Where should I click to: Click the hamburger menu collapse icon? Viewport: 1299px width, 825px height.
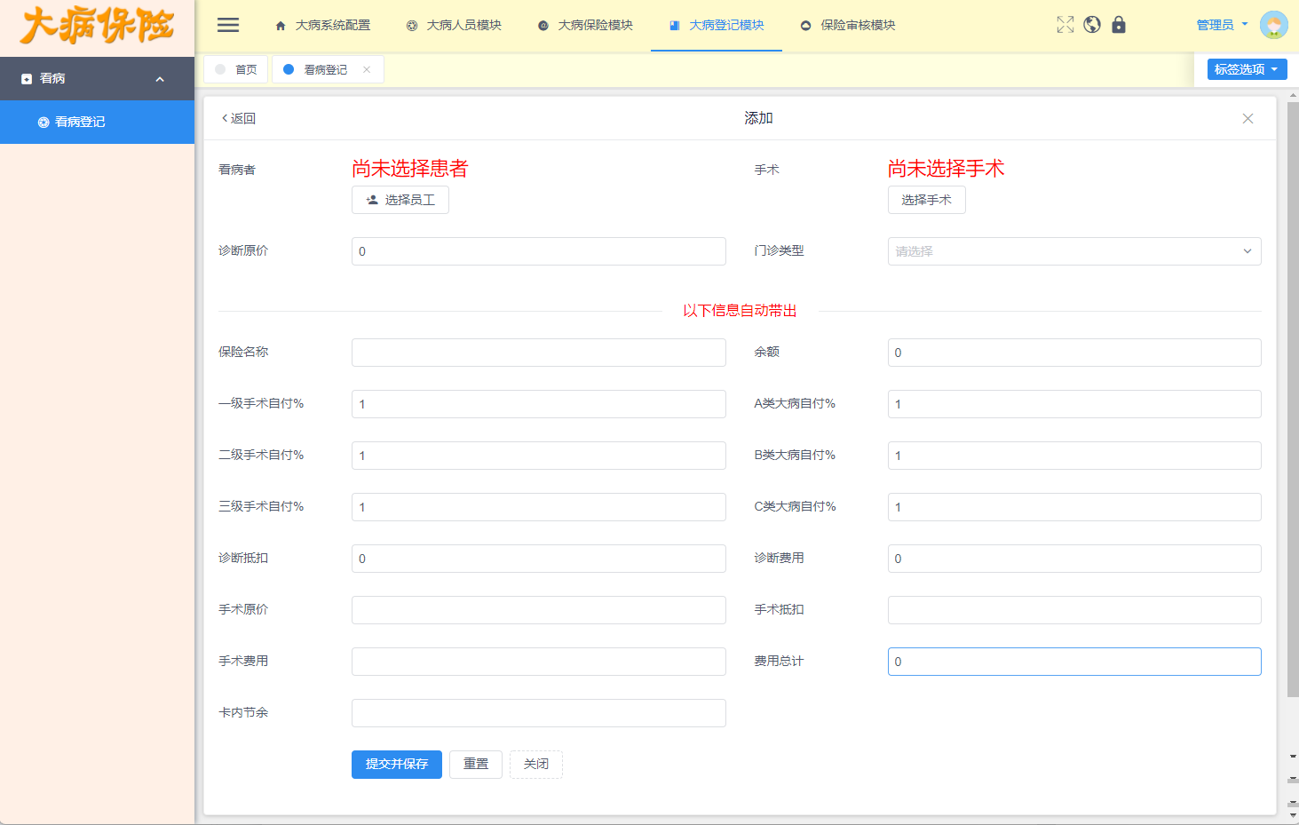click(227, 24)
